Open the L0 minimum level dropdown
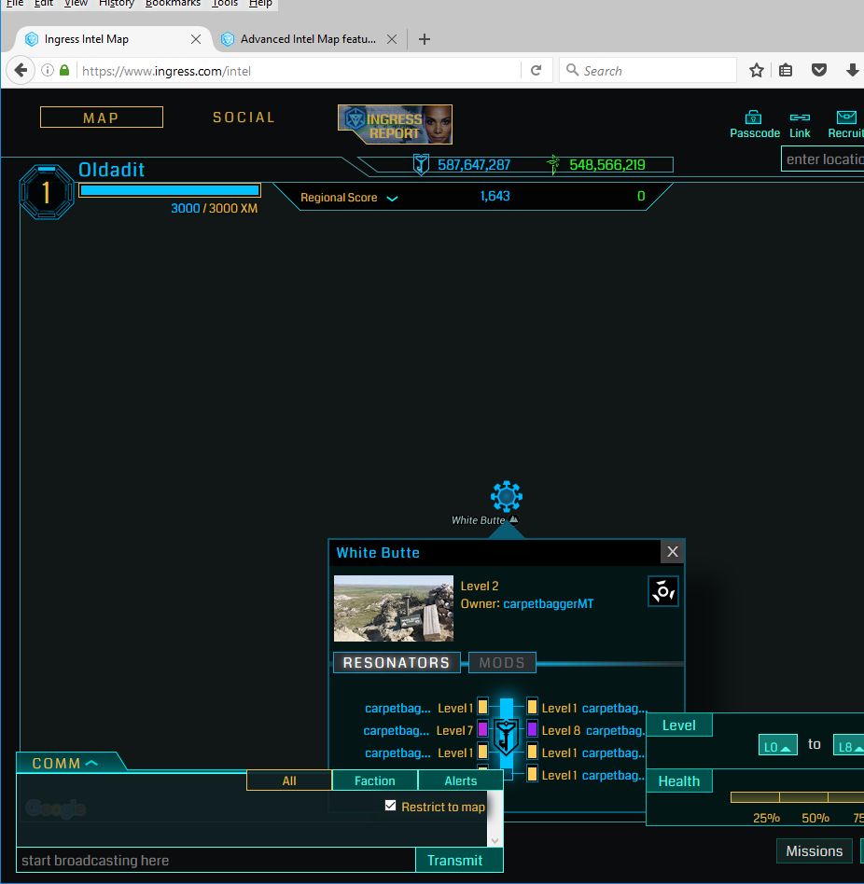The image size is (864, 884). (x=777, y=746)
